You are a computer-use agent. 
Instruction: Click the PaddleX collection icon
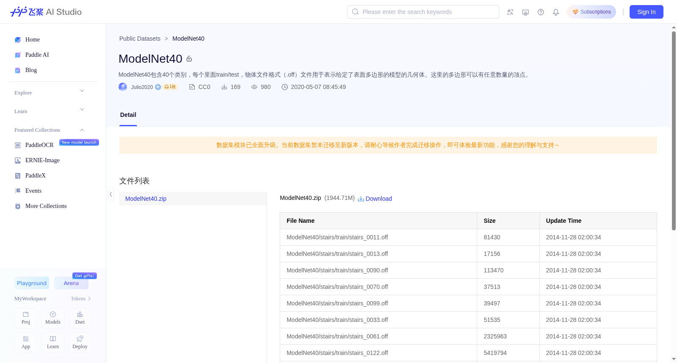(x=18, y=176)
